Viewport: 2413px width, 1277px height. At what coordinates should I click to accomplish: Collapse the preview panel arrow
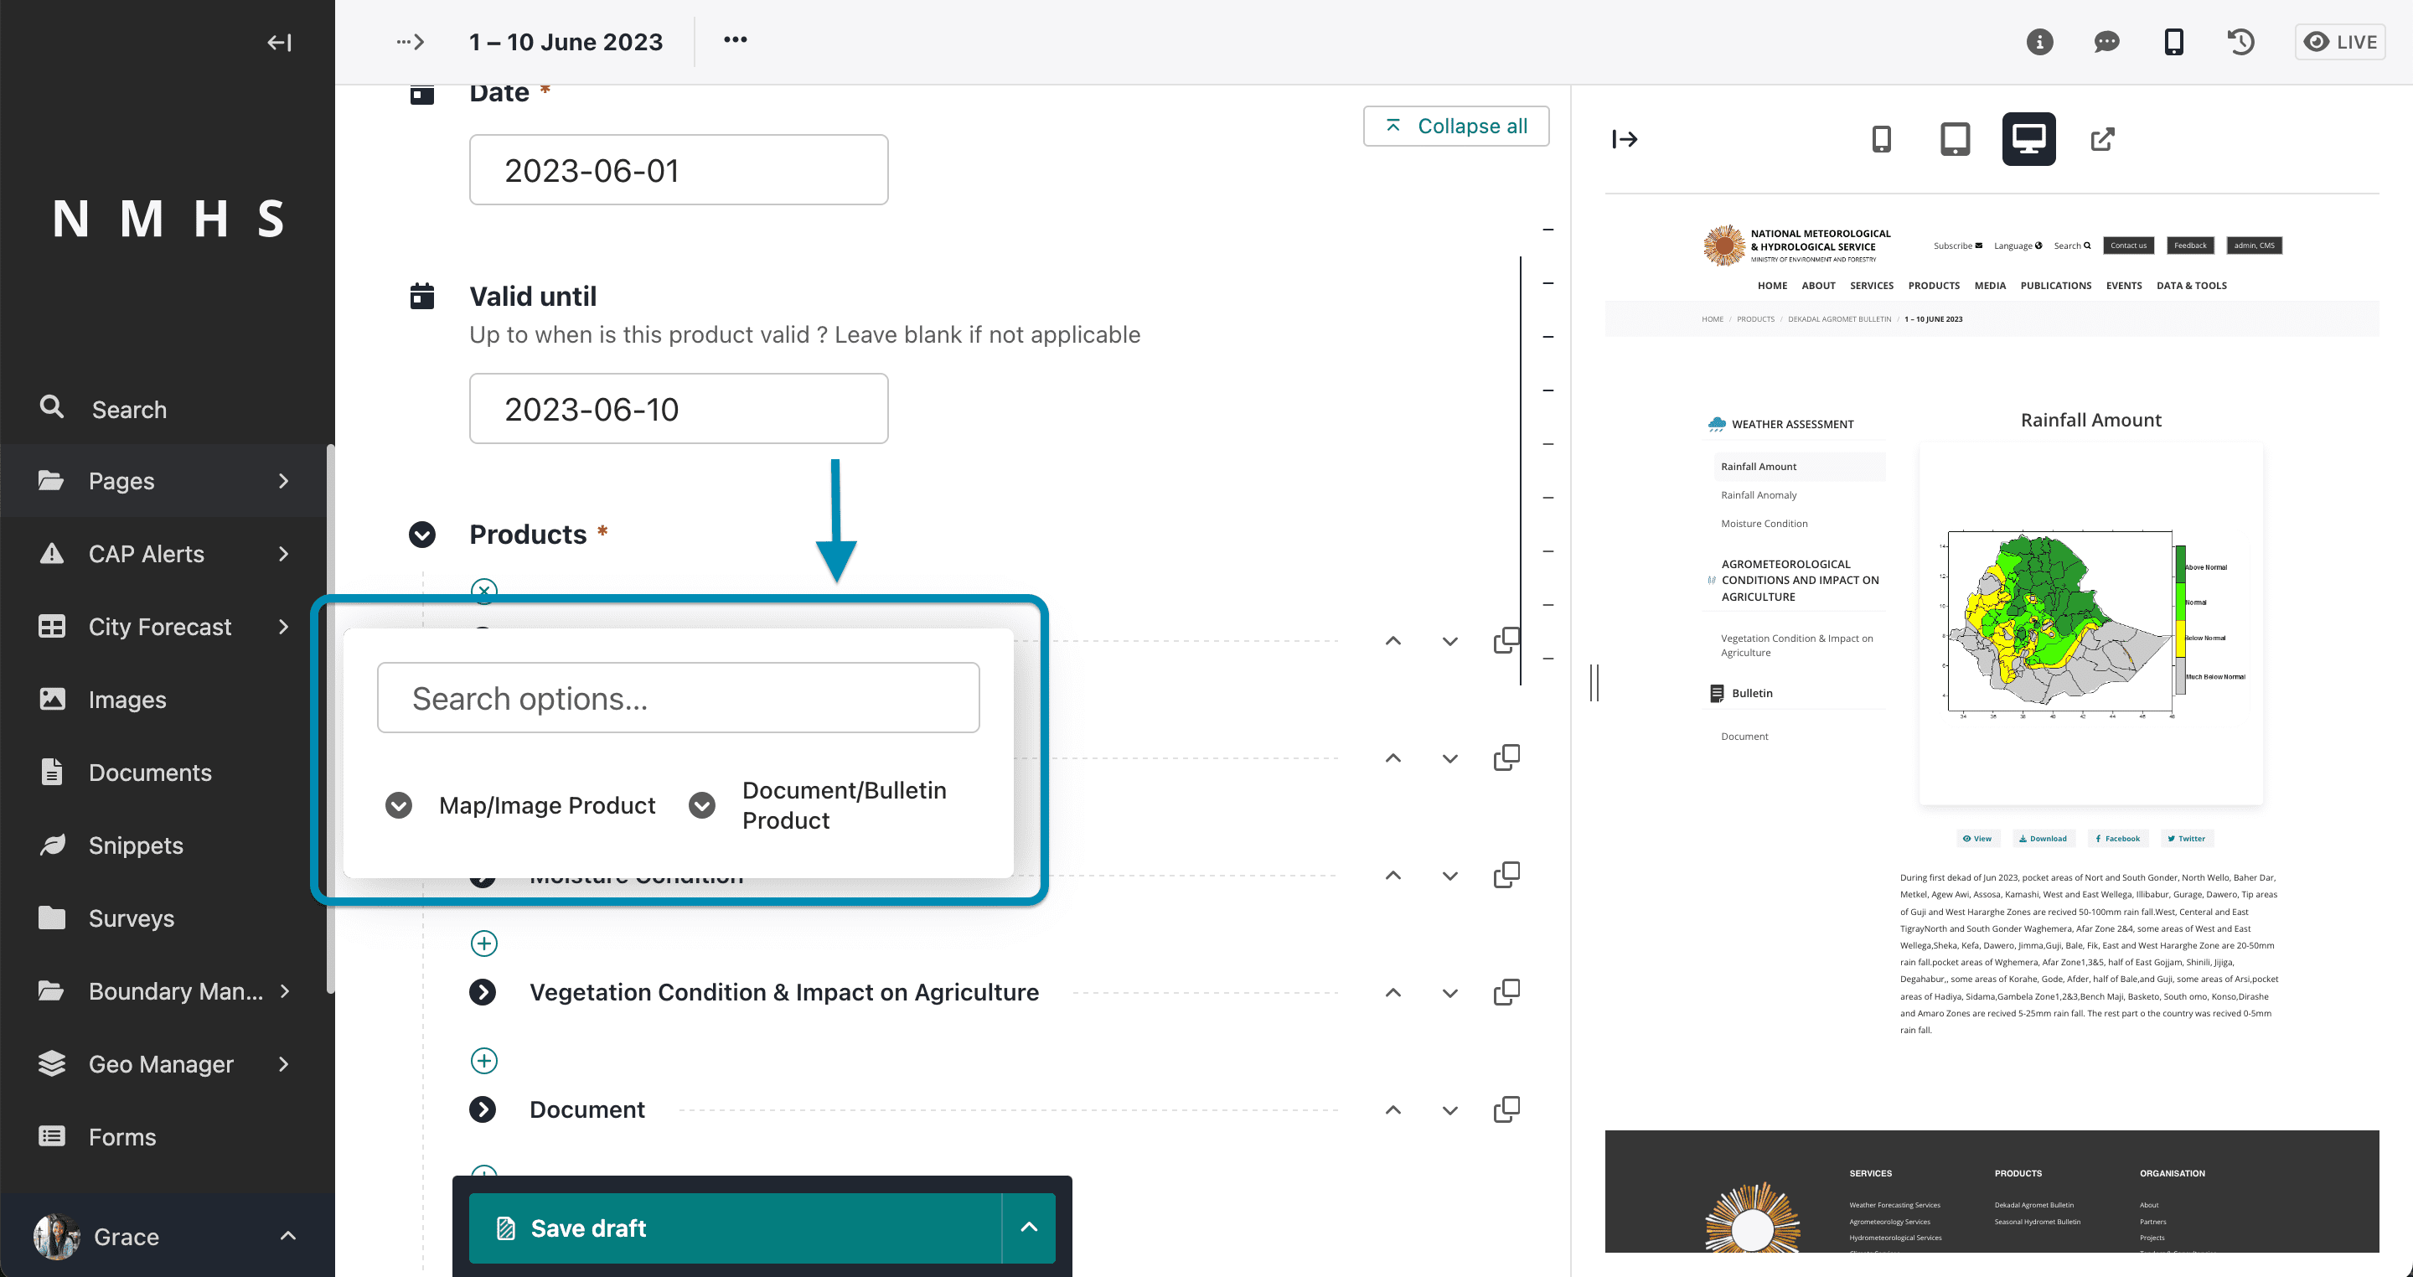pos(1625,140)
